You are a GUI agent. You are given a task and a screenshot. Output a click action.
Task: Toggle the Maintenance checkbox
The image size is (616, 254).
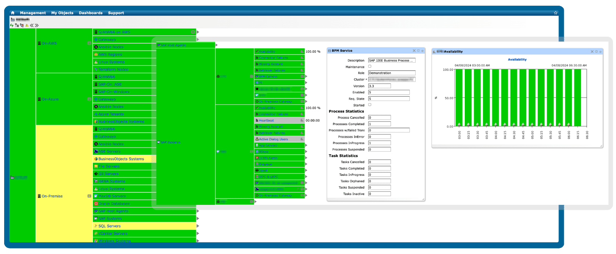pyautogui.click(x=370, y=67)
